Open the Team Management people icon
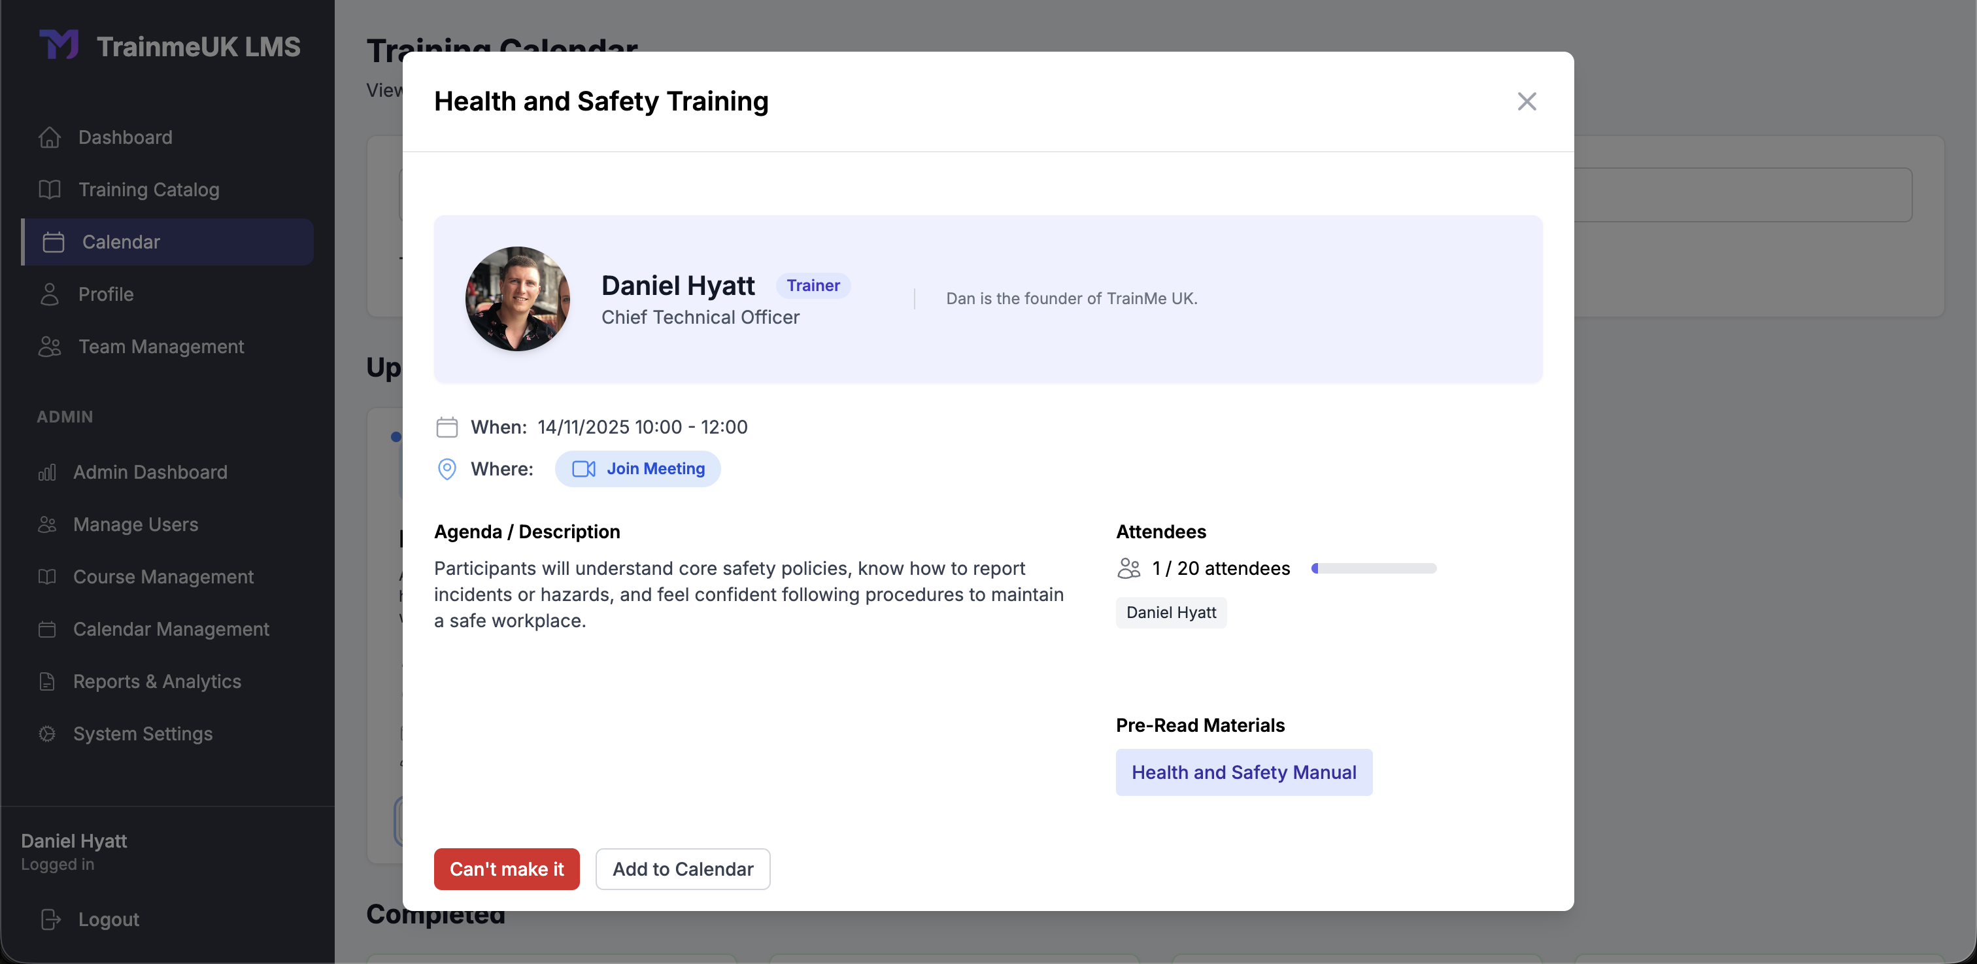 click(x=50, y=346)
